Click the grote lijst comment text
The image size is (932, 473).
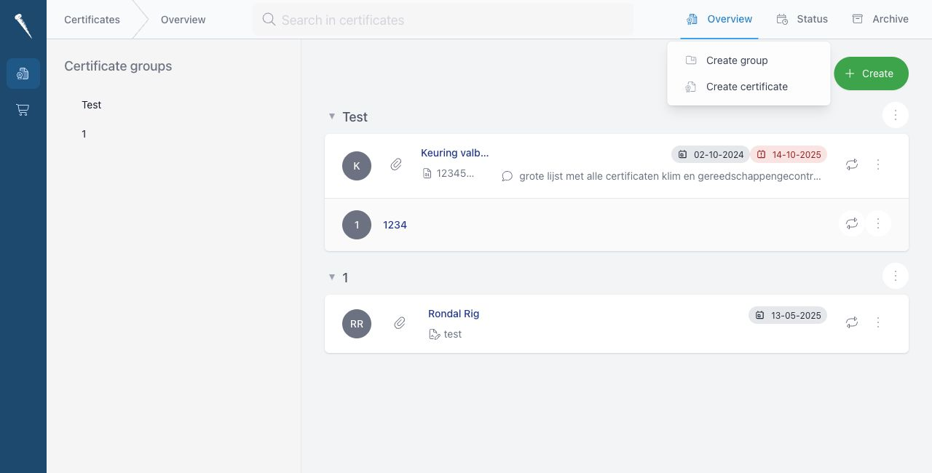670,176
